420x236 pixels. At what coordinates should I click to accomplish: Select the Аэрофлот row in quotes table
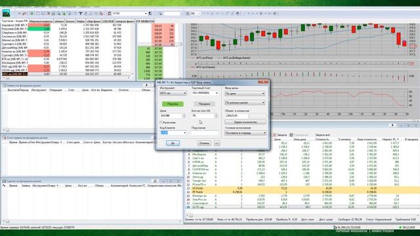click(66, 25)
